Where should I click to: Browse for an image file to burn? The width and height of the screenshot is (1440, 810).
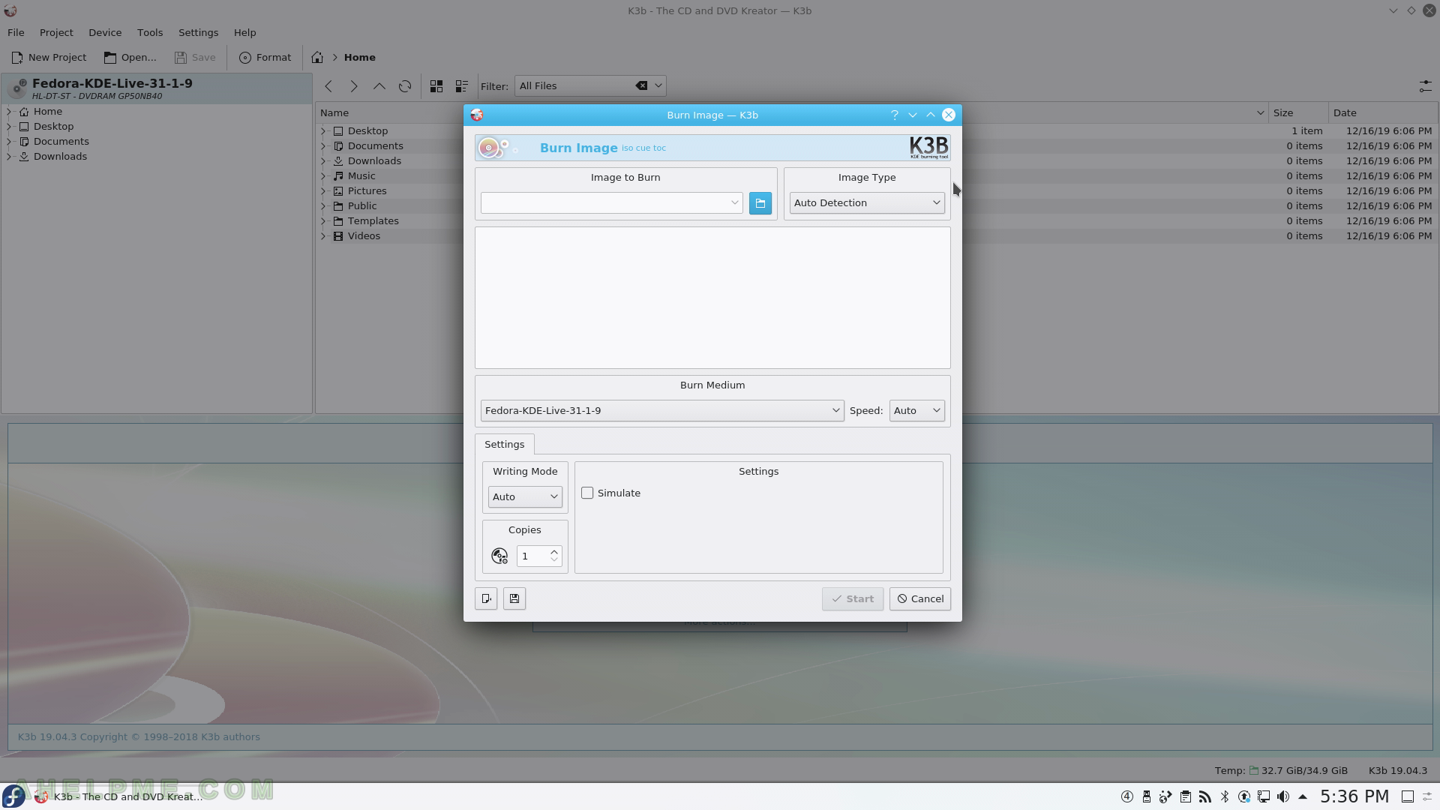(760, 203)
